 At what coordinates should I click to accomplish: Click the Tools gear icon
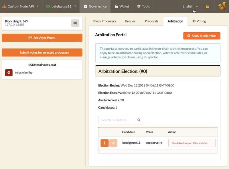point(139,6)
